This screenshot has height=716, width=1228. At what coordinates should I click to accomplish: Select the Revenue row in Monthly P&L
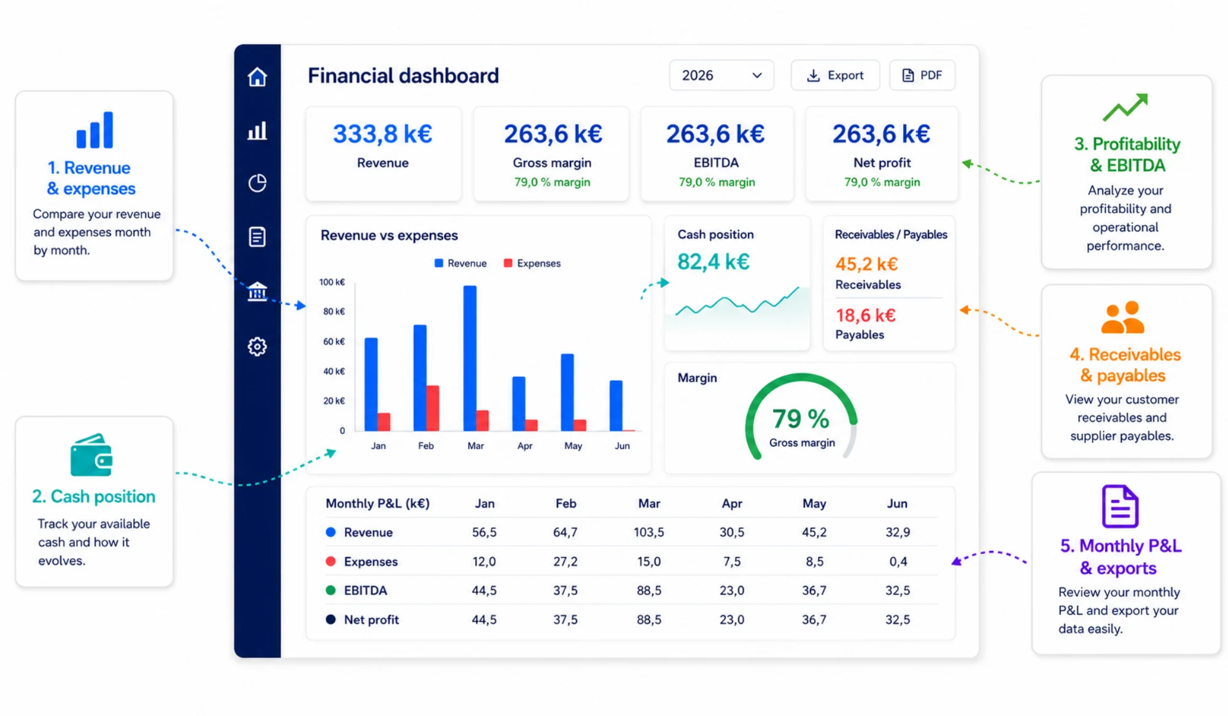pyautogui.click(x=631, y=532)
